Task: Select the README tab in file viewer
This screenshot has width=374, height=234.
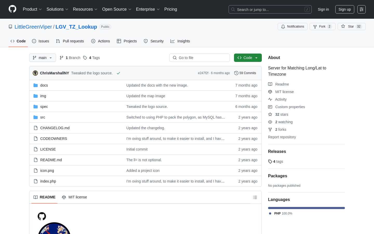Action: (44, 197)
